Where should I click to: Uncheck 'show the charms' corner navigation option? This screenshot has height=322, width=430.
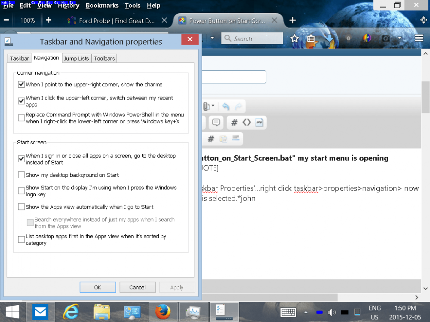pos(21,84)
